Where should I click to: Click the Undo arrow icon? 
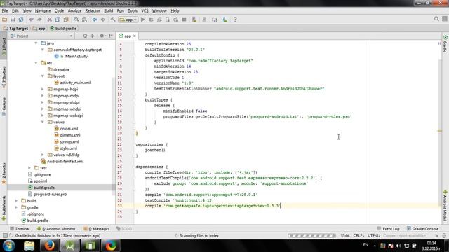(31, 20)
